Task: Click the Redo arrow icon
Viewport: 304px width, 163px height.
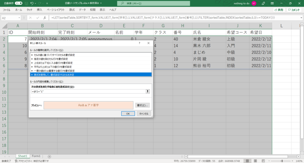Action: [40, 3]
